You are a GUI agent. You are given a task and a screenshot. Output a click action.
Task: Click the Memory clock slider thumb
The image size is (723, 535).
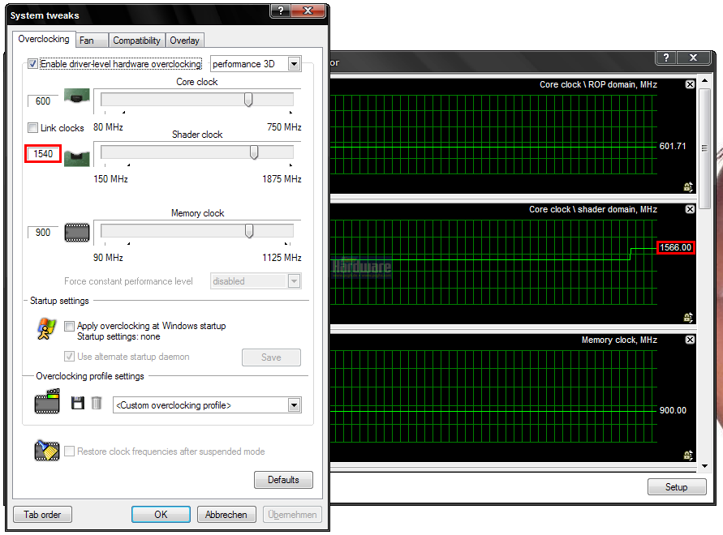pos(249,231)
